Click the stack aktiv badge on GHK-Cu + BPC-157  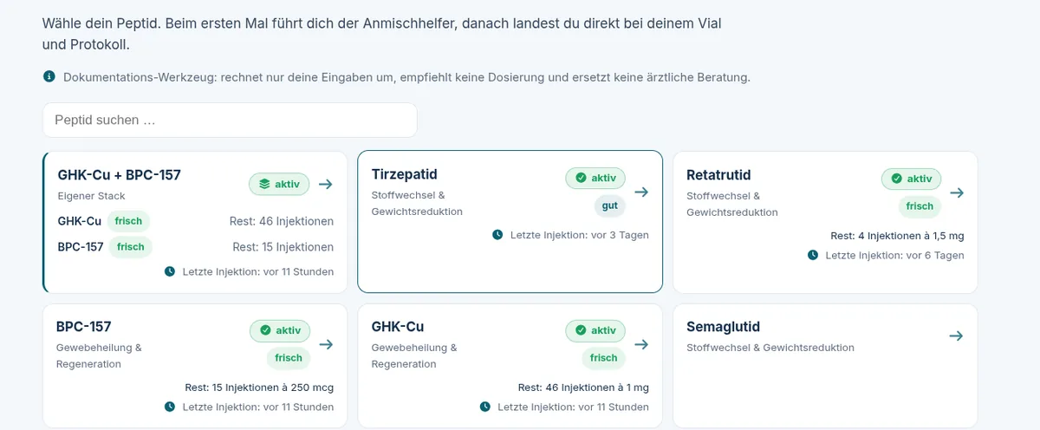pos(279,184)
